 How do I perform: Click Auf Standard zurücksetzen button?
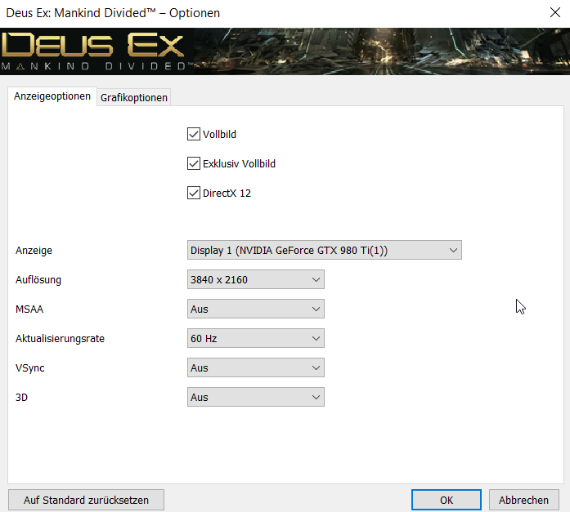coord(86,500)
